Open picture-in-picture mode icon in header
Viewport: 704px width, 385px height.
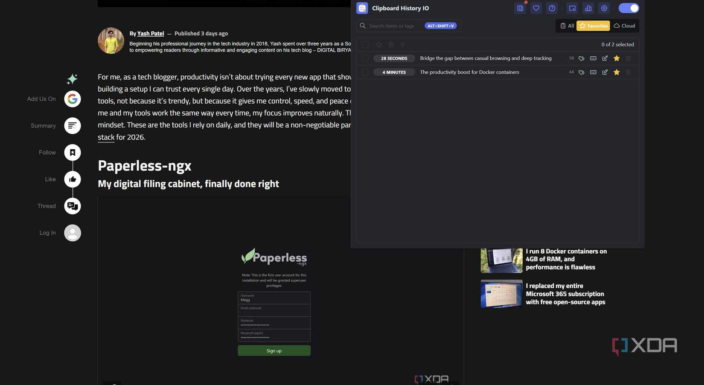click(572, 8)
